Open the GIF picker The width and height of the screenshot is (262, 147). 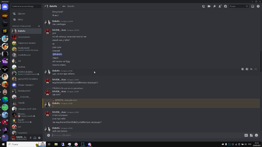click(x=246, y=135)
